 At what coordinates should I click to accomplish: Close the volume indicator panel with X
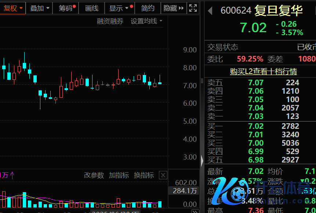[x=163, y=175]
